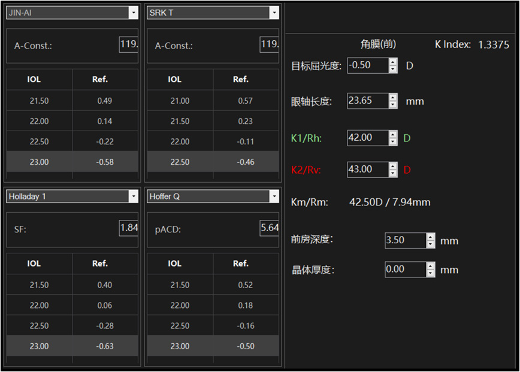This screenshot has height=372, width=520.
Task: Click the K1/Rh 42.00 input field
Action: [x=367, y=138]
